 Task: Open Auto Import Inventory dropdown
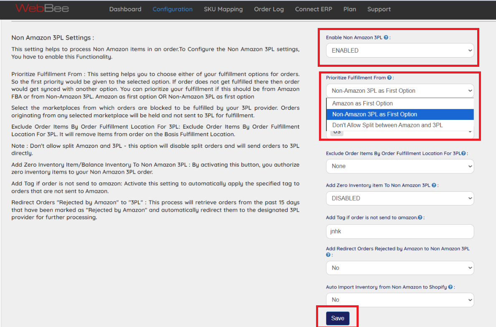tap(400, 300)
